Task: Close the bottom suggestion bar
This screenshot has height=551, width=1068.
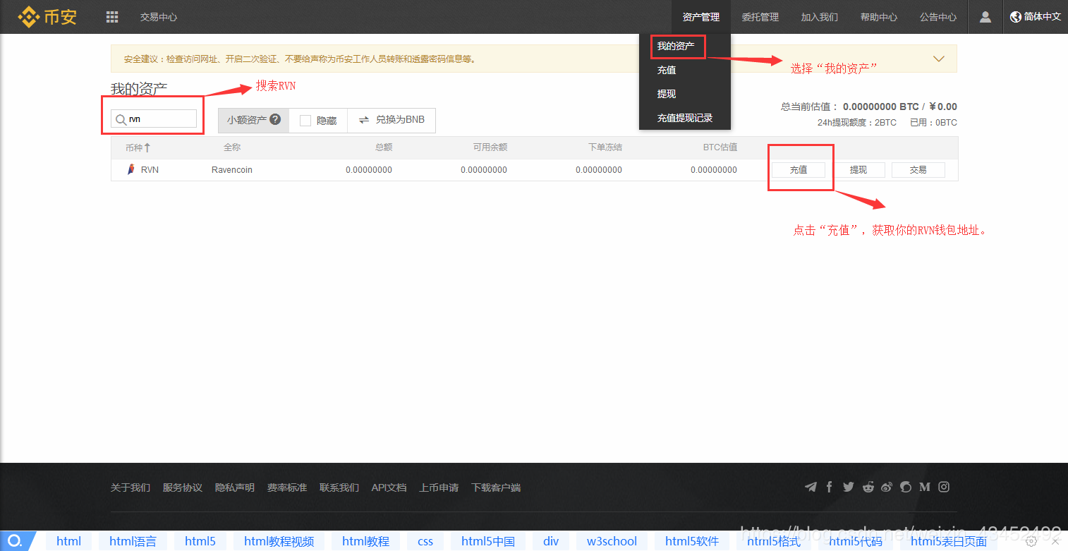Action: click(1055, 541)
